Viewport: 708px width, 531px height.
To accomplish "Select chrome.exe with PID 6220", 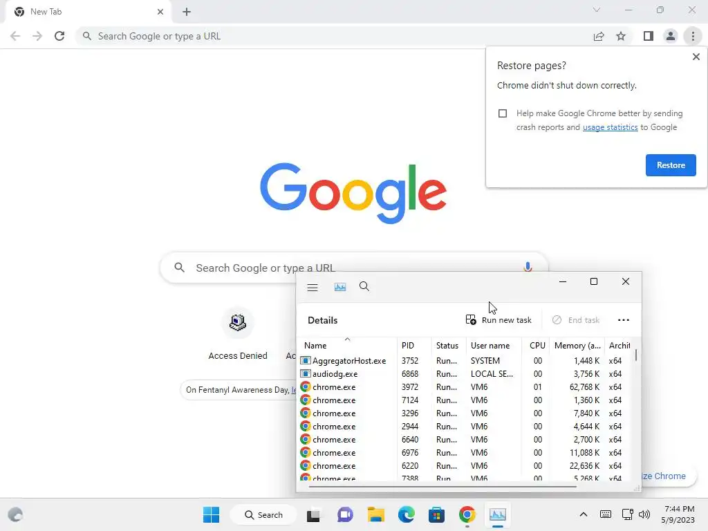I will (x=465, y=465).
